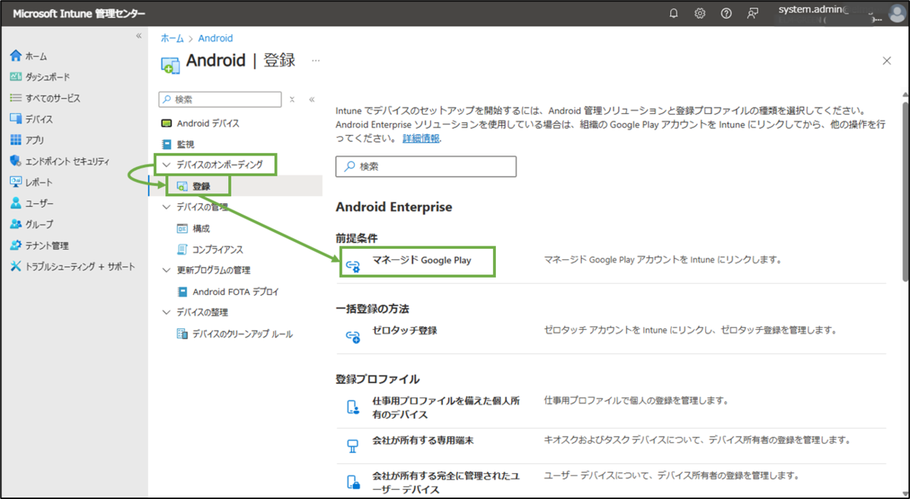This screenshot has height=499, width=910.
Task: Click the デバイス monitor icon
Action: click(x=16, y=119)
